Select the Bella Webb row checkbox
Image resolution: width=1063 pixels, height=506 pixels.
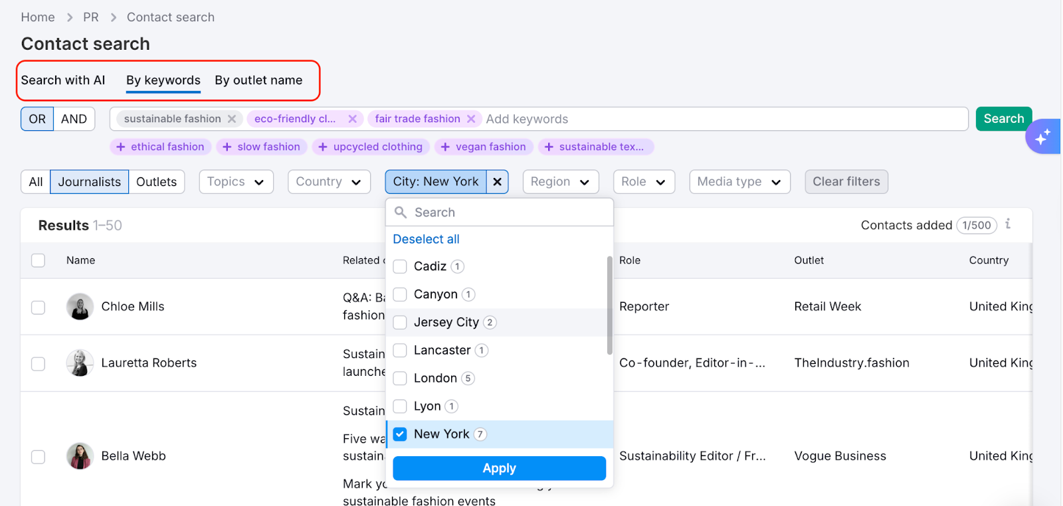point(39,457)
